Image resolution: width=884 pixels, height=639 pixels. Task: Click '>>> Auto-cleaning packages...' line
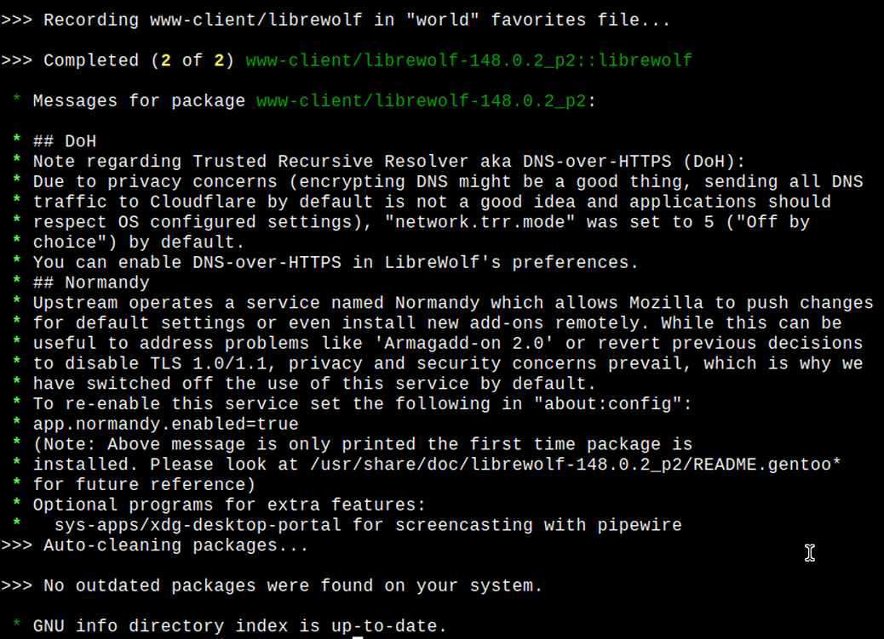point(154,545)
